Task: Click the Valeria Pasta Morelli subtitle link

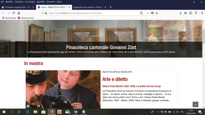Action: pos(131,86)
